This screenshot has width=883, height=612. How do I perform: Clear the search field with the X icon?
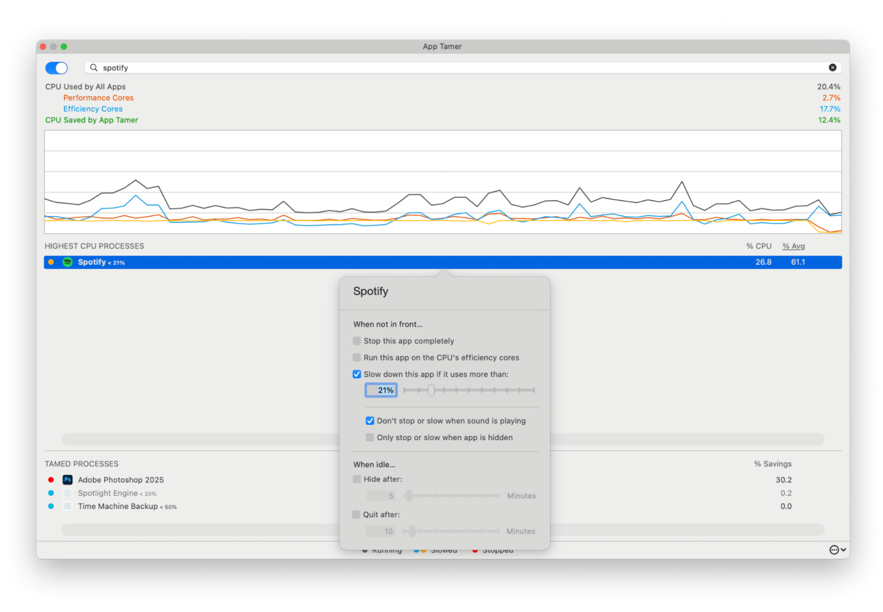[832, 68]
